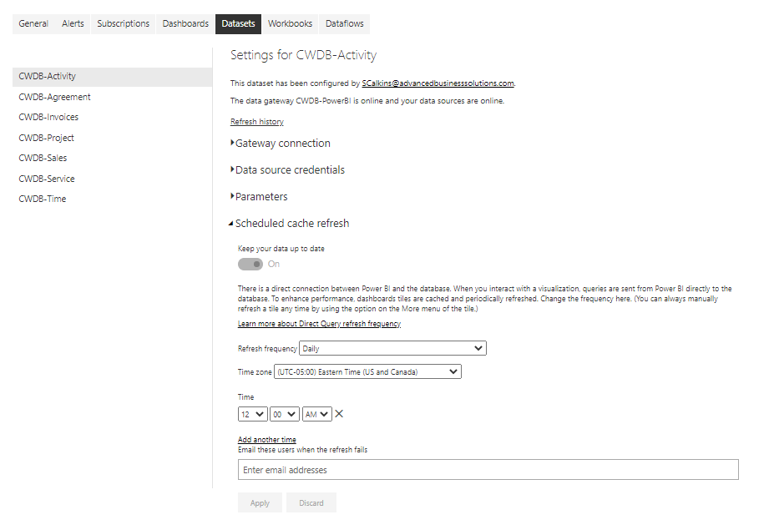The height and width of the screenshot is (525, 774).
Task: Select the Datasets tab
Action: click(239, 23)
